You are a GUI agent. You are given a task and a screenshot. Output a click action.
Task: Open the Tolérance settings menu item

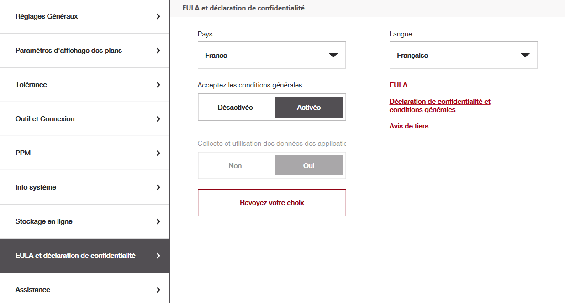click(x=31, y=85)
